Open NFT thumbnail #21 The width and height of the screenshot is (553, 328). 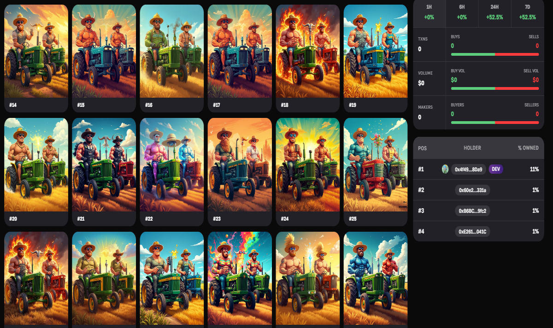[x=104, y=165]
